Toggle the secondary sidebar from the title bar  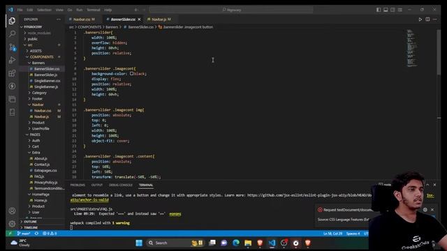pos(393,10)
